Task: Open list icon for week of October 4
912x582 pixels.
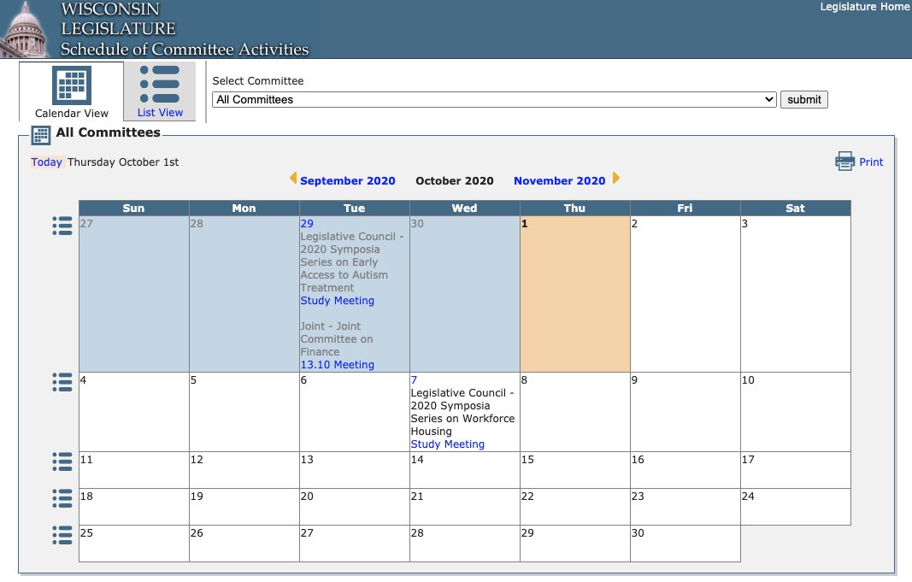Action: point(62,382)
